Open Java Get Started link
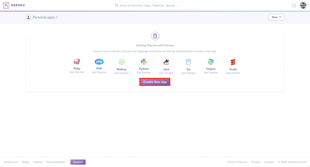Image resolution: width=310 pixels, height=167 pixels. pyautogui.click(x=166, y=73)
